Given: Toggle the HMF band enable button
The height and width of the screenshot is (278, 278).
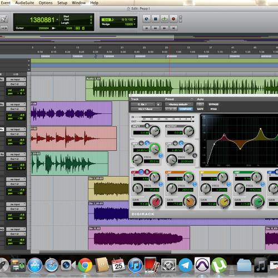Looking at the screenshot, I should [x=262, y=184].
